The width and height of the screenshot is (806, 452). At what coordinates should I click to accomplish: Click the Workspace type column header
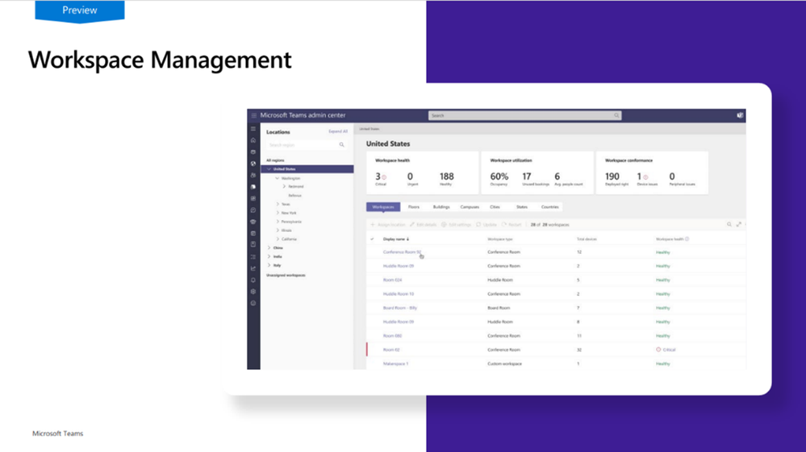tap(499, 239)
